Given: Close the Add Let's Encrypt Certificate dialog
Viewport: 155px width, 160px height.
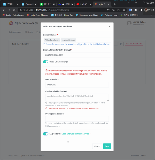Looking at the screenshot, I should tap(109, 27).
